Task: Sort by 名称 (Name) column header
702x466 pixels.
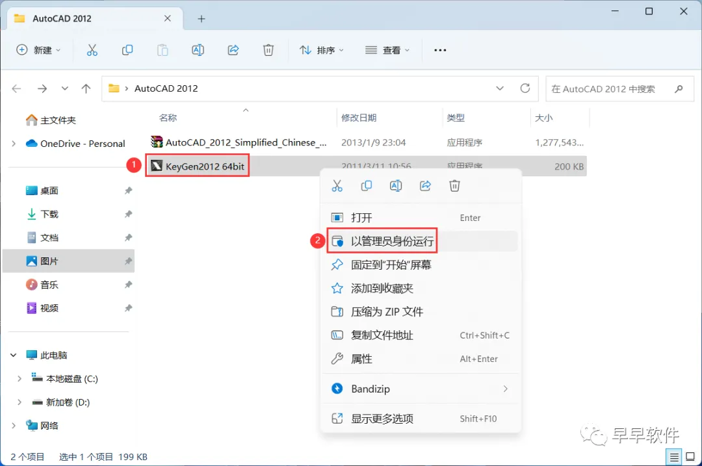Action: tap(168, 118)
